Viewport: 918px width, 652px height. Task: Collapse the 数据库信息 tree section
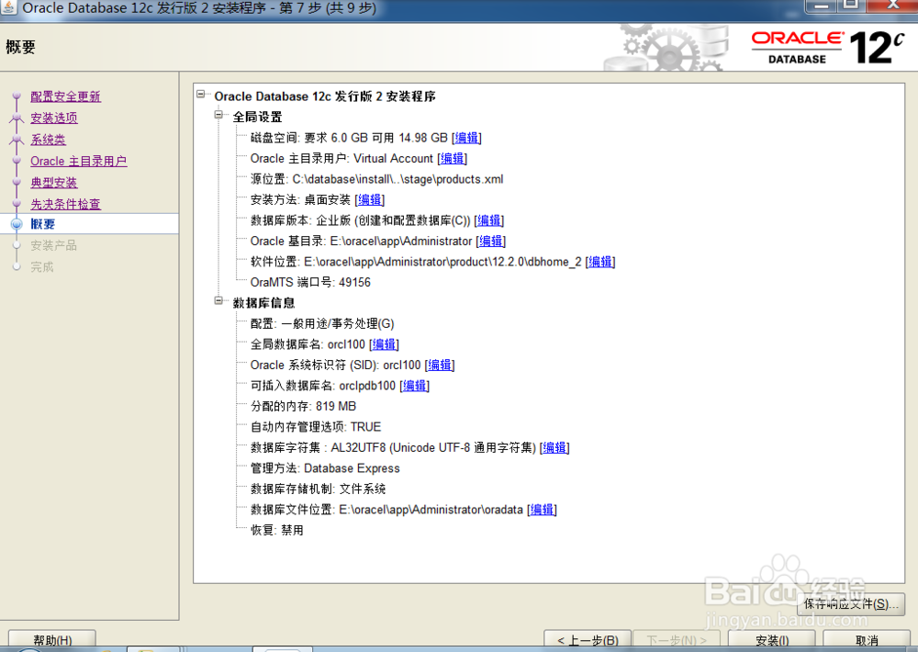pyautogui.click(x=218, y=302)
